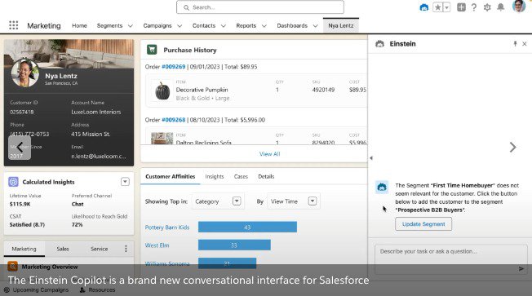Open the Help question mark icon

pos(474,7)
